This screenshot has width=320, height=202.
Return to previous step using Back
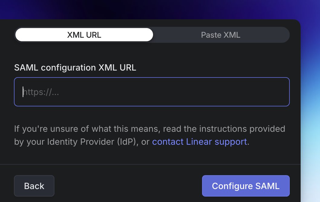34,186
